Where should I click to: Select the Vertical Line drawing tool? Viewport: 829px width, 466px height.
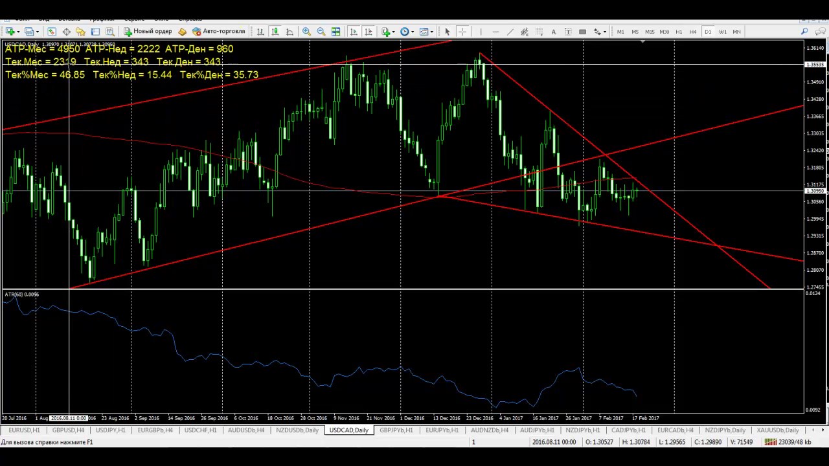click(481, 31)
